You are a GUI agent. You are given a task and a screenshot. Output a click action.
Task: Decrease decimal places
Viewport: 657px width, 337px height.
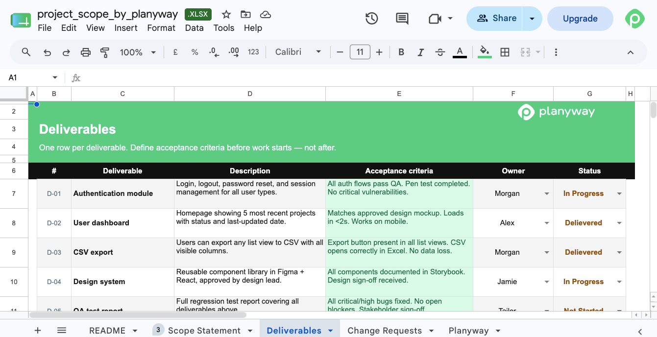click(x=214, y=52)
